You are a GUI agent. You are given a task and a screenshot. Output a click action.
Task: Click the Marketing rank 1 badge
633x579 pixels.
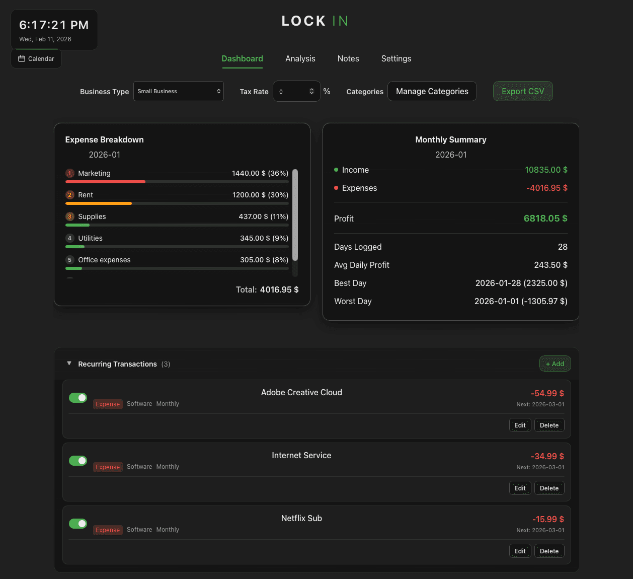tap(70, 173)
